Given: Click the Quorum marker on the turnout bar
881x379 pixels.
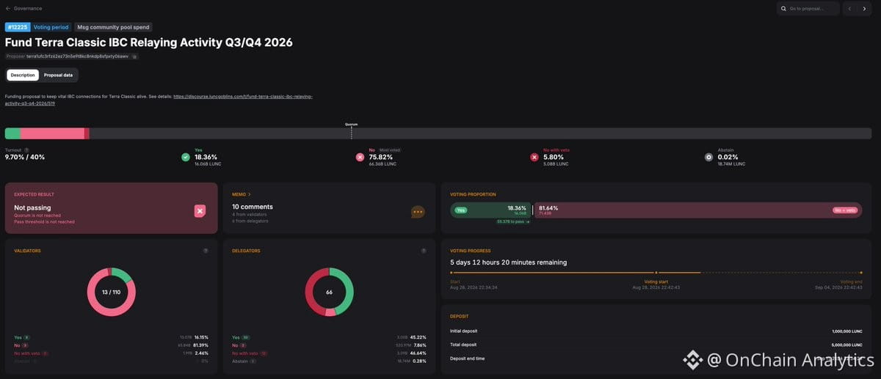Looking at the screenshot, I should [352, 130].
